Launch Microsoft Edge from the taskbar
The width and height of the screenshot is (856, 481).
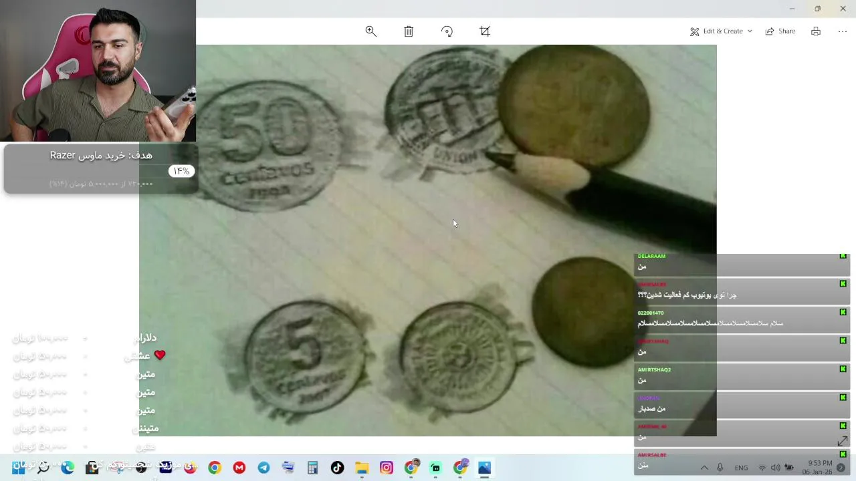[68, 468]
